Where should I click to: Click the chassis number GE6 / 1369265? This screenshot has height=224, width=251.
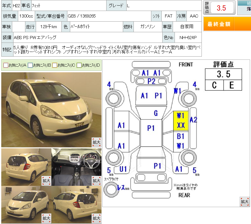coord(82,16)
